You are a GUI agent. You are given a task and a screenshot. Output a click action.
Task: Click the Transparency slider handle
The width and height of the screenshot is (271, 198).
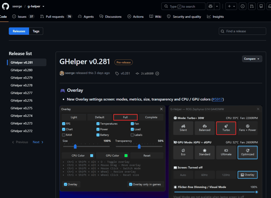(139, 146)
